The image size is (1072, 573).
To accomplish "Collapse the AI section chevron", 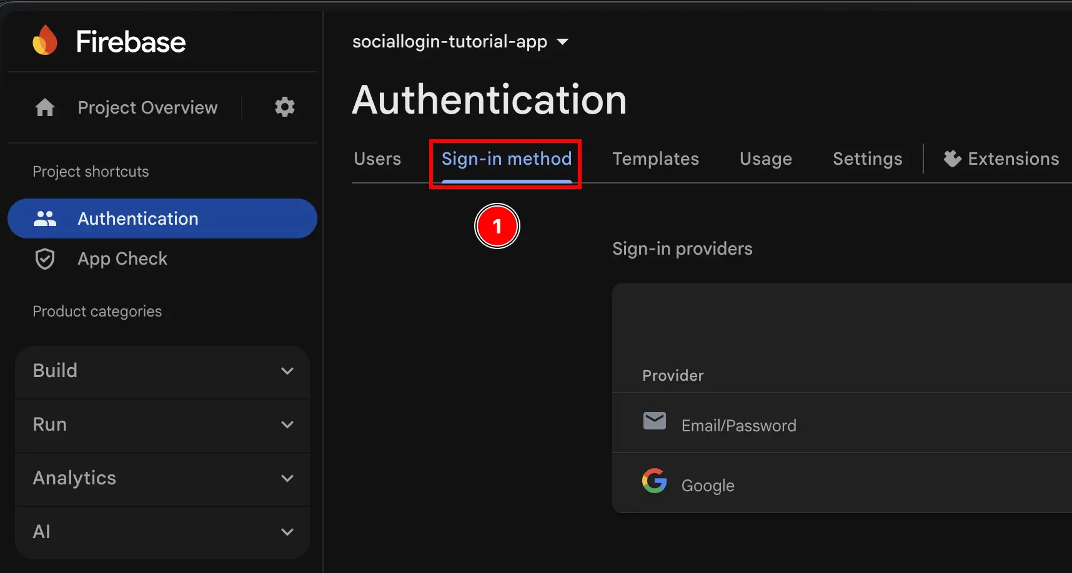I will [x=288, y=532].
